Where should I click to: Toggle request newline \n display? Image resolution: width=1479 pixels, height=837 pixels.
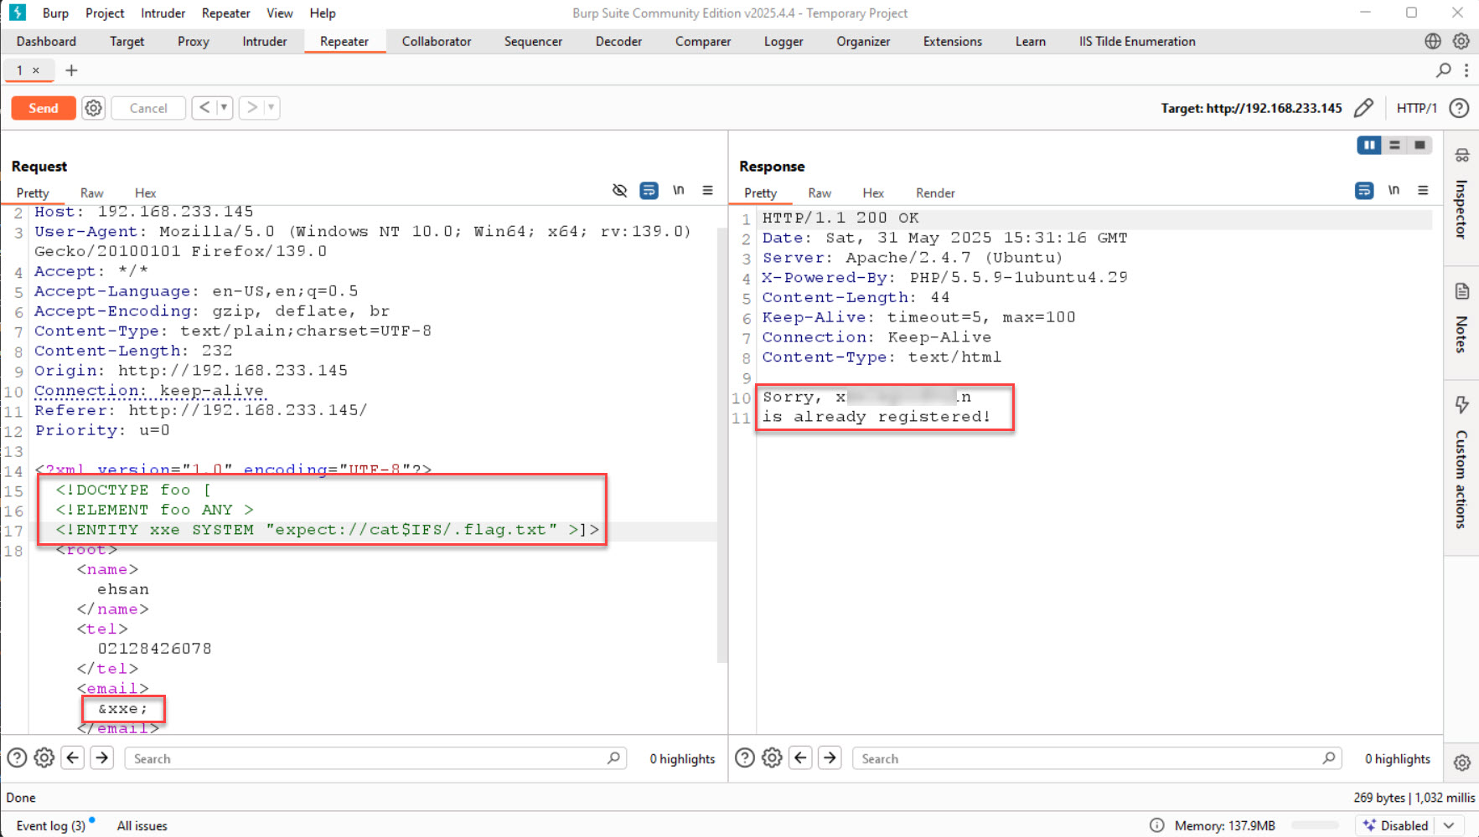pos(679,191)
